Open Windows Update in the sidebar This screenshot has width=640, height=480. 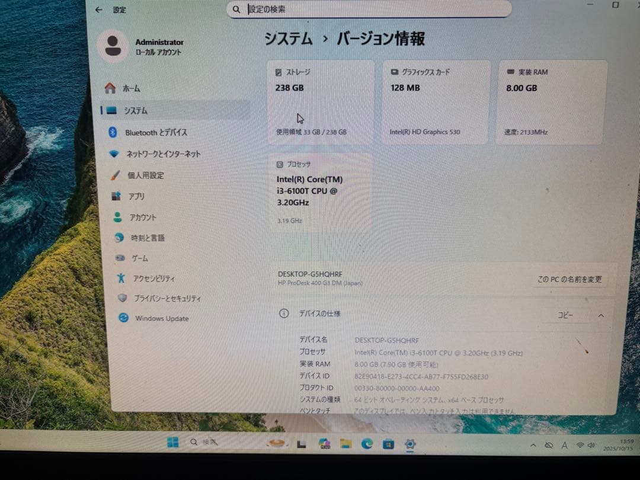click(123, 318)
